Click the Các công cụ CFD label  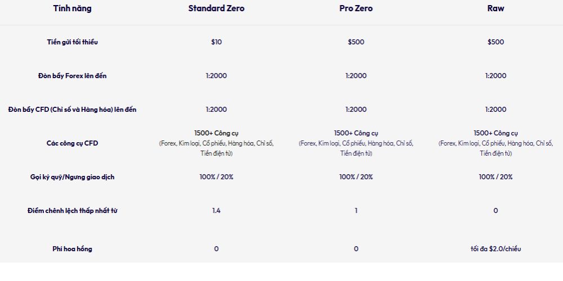[x=72, y=143]
